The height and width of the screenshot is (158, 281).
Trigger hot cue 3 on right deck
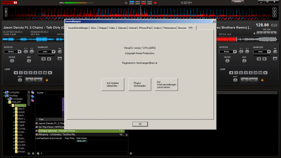point(274,33)
